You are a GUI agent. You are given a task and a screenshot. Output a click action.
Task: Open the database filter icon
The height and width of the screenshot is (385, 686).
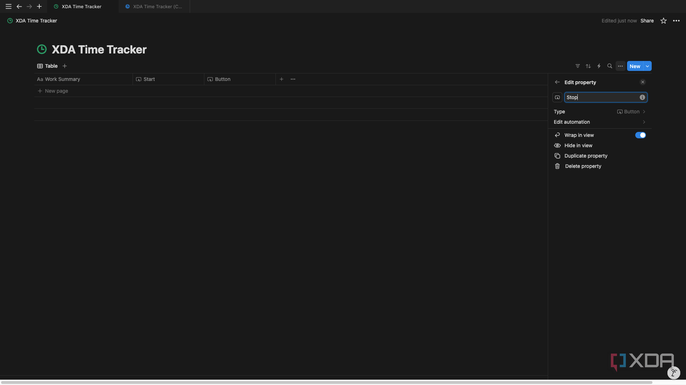578,66
